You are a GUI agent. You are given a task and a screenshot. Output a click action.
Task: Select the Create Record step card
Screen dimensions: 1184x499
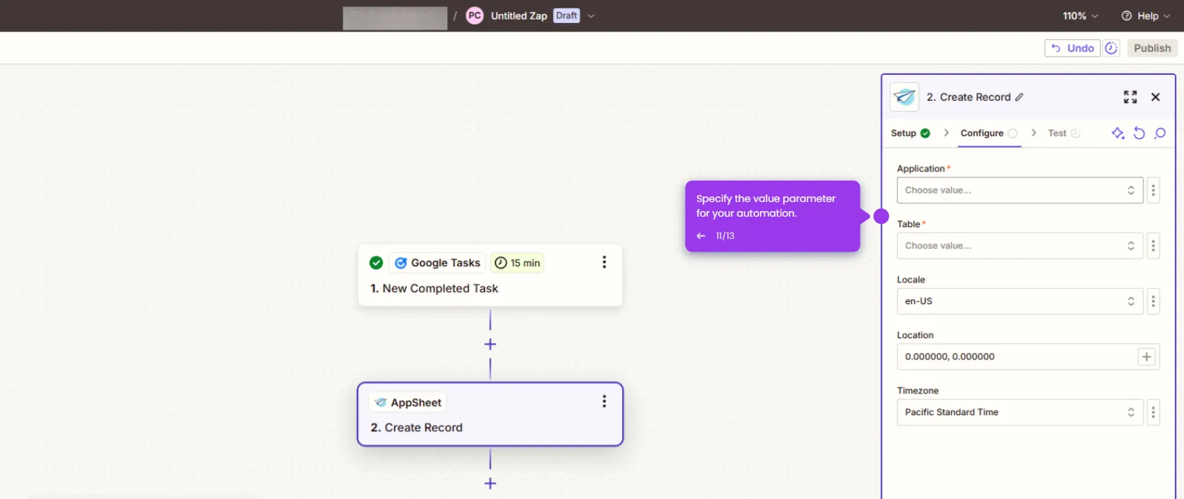(x=490, y=414)
